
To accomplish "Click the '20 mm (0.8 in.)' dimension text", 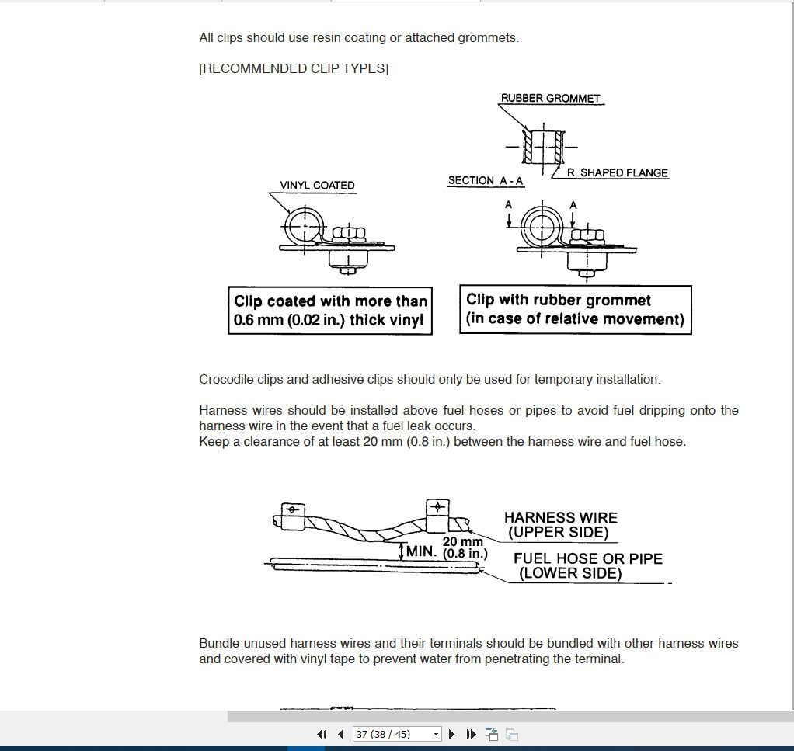I will [465, 548].
